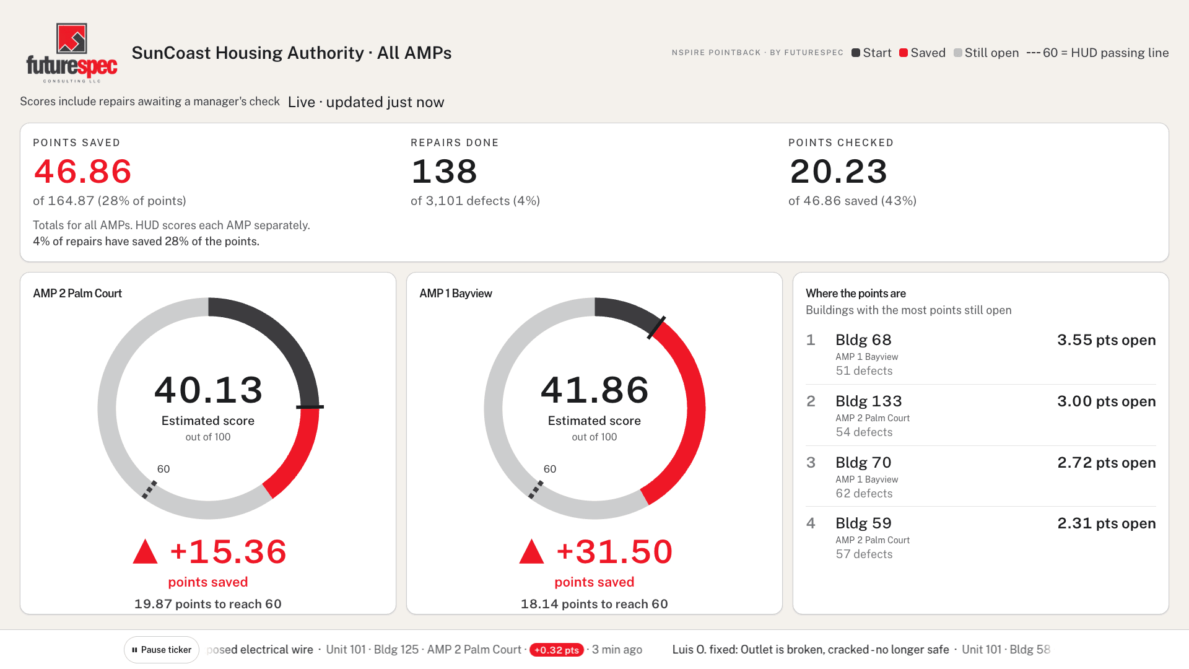Click the SunCoast Housing Authority title
The image size is (1189, 669).
(x=292, y=53)
